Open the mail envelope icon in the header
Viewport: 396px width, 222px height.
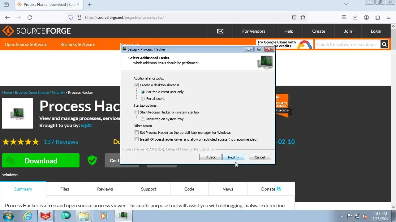pos(220,31)
